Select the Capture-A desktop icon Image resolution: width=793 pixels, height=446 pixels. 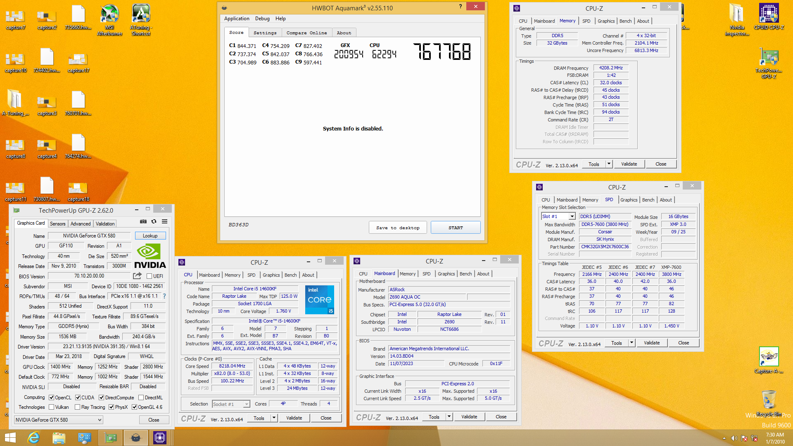coord(769,360)
